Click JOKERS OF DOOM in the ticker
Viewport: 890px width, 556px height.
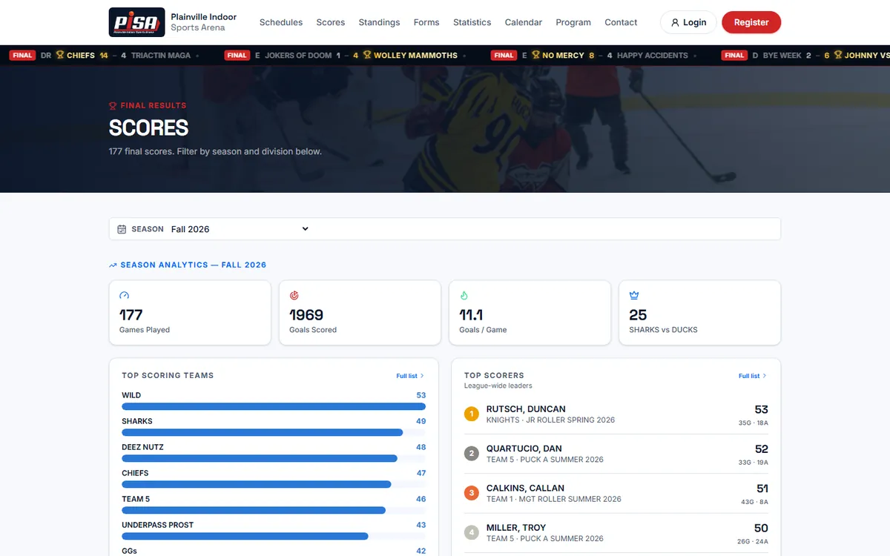pos(298,55)
